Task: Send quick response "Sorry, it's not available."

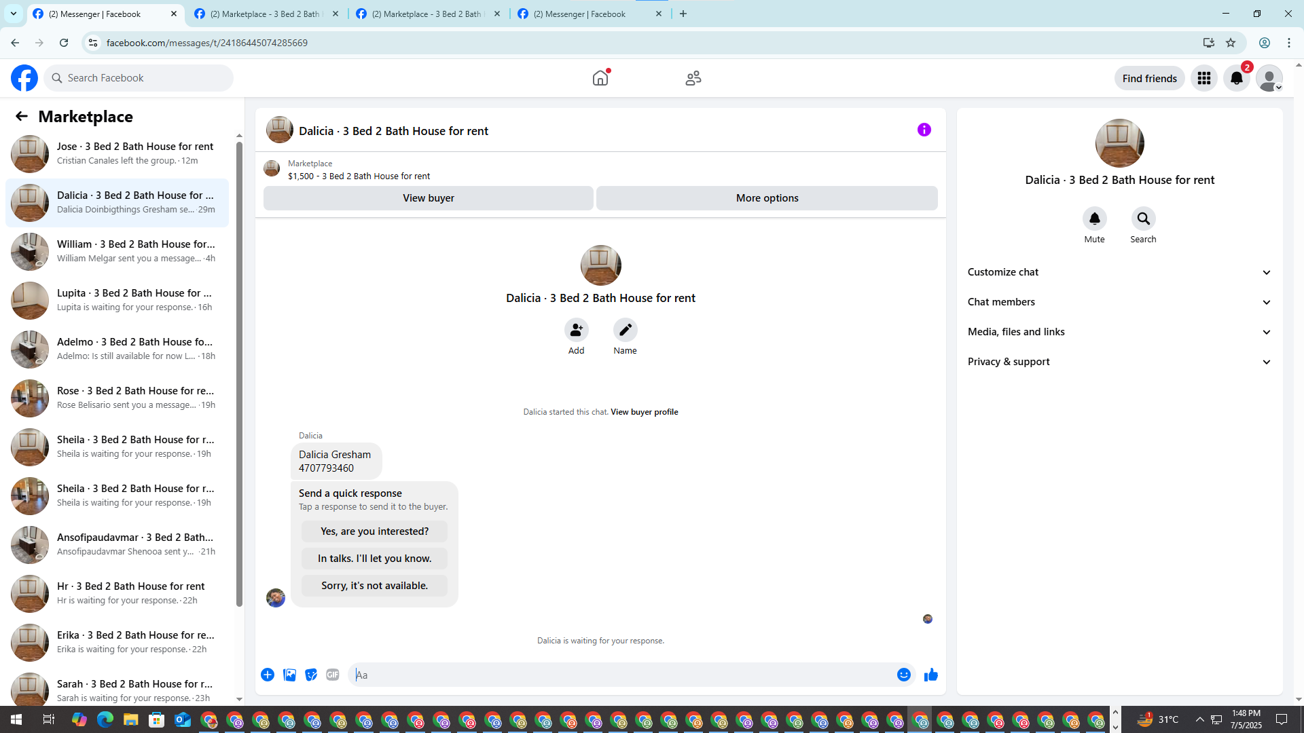Action: [x=374, y=586]
